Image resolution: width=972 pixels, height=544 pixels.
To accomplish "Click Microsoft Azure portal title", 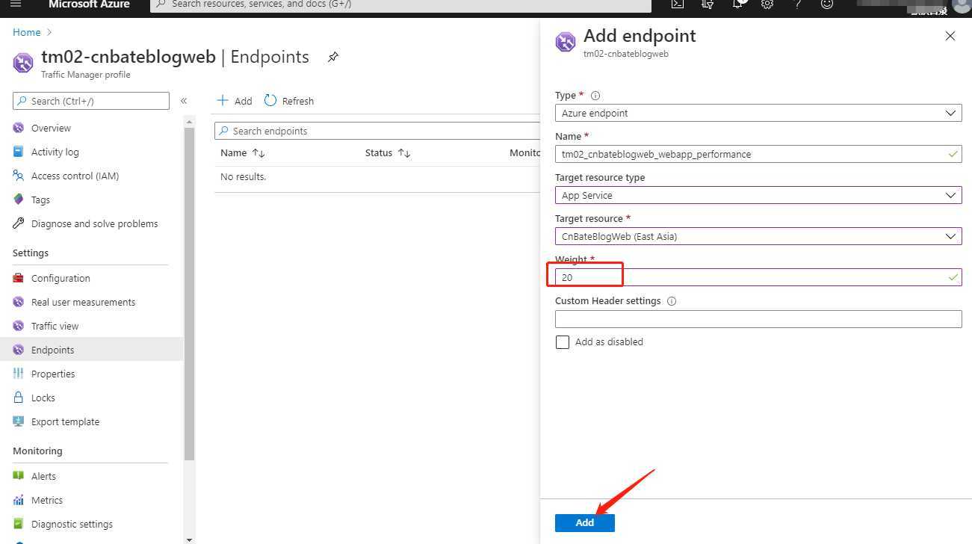I will (89, 4).
